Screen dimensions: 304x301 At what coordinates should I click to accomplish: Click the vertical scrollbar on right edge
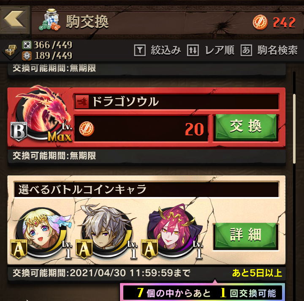point(294,129)
